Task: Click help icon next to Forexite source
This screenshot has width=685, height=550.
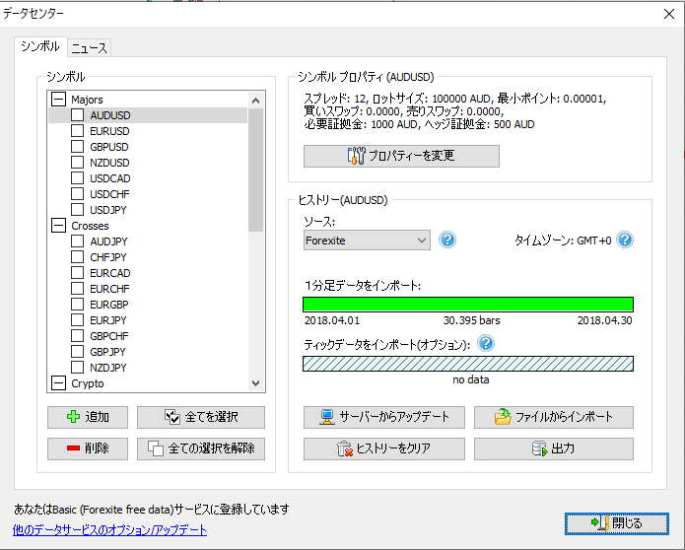Action: [x=447, y=240]
